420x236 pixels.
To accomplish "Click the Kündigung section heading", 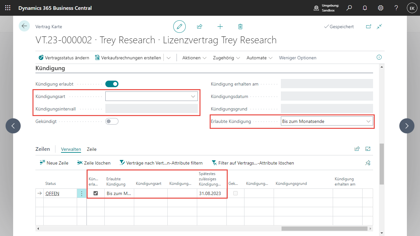I will pyautogui.click(x=50, y=68).
